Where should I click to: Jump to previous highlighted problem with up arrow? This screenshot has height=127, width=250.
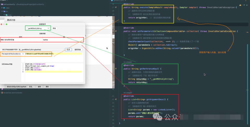click(x=244, y=5)
